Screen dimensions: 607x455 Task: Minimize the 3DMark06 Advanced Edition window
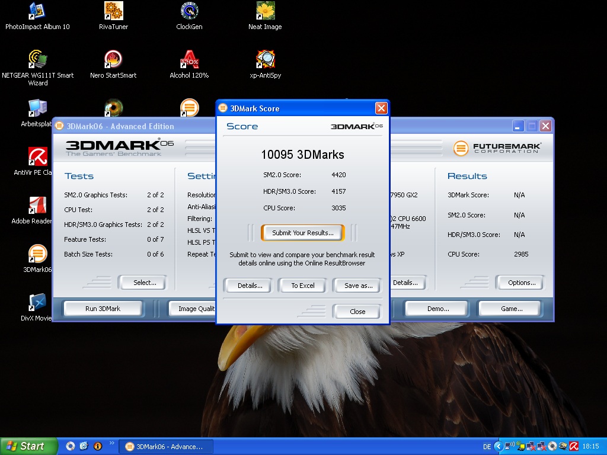518,126
